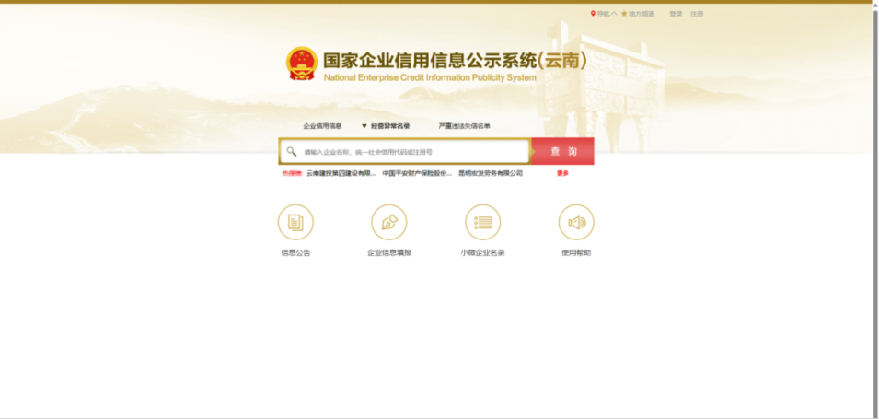Screen dimensions: 879x419
Task: Click the national emblem logo
Action: click(301, 64)
